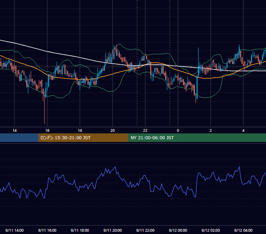Click the 4 hour axis label

pos(243,131)
